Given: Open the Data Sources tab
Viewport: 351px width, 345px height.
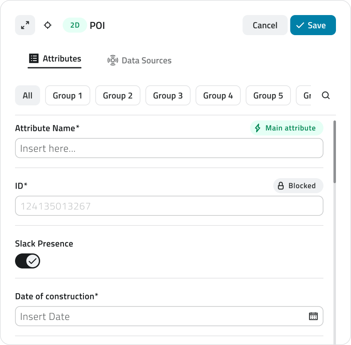Looking at the screenshot, I should pyautogui.click(x=140, y=61).
